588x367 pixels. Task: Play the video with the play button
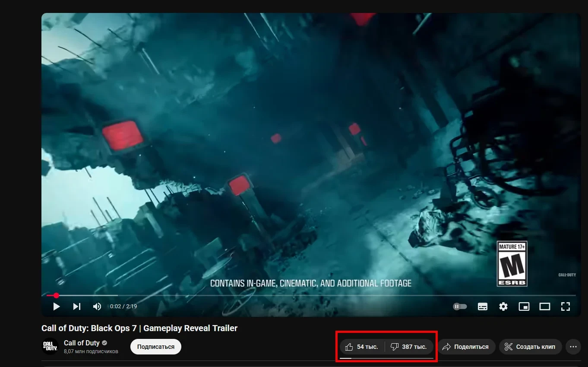(56, 306)
